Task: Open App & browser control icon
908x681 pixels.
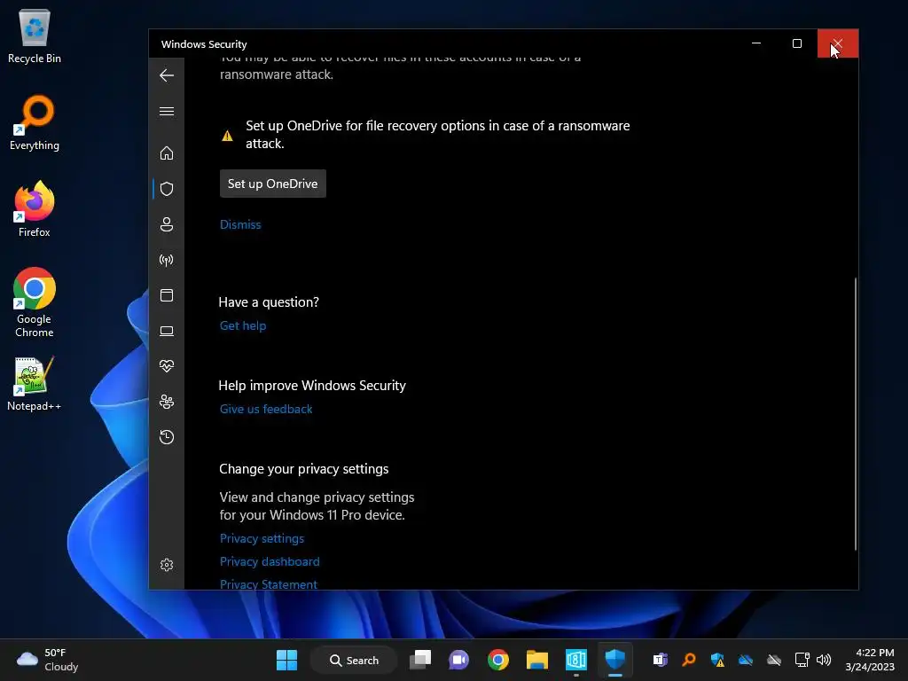Action: pos(166,295)
